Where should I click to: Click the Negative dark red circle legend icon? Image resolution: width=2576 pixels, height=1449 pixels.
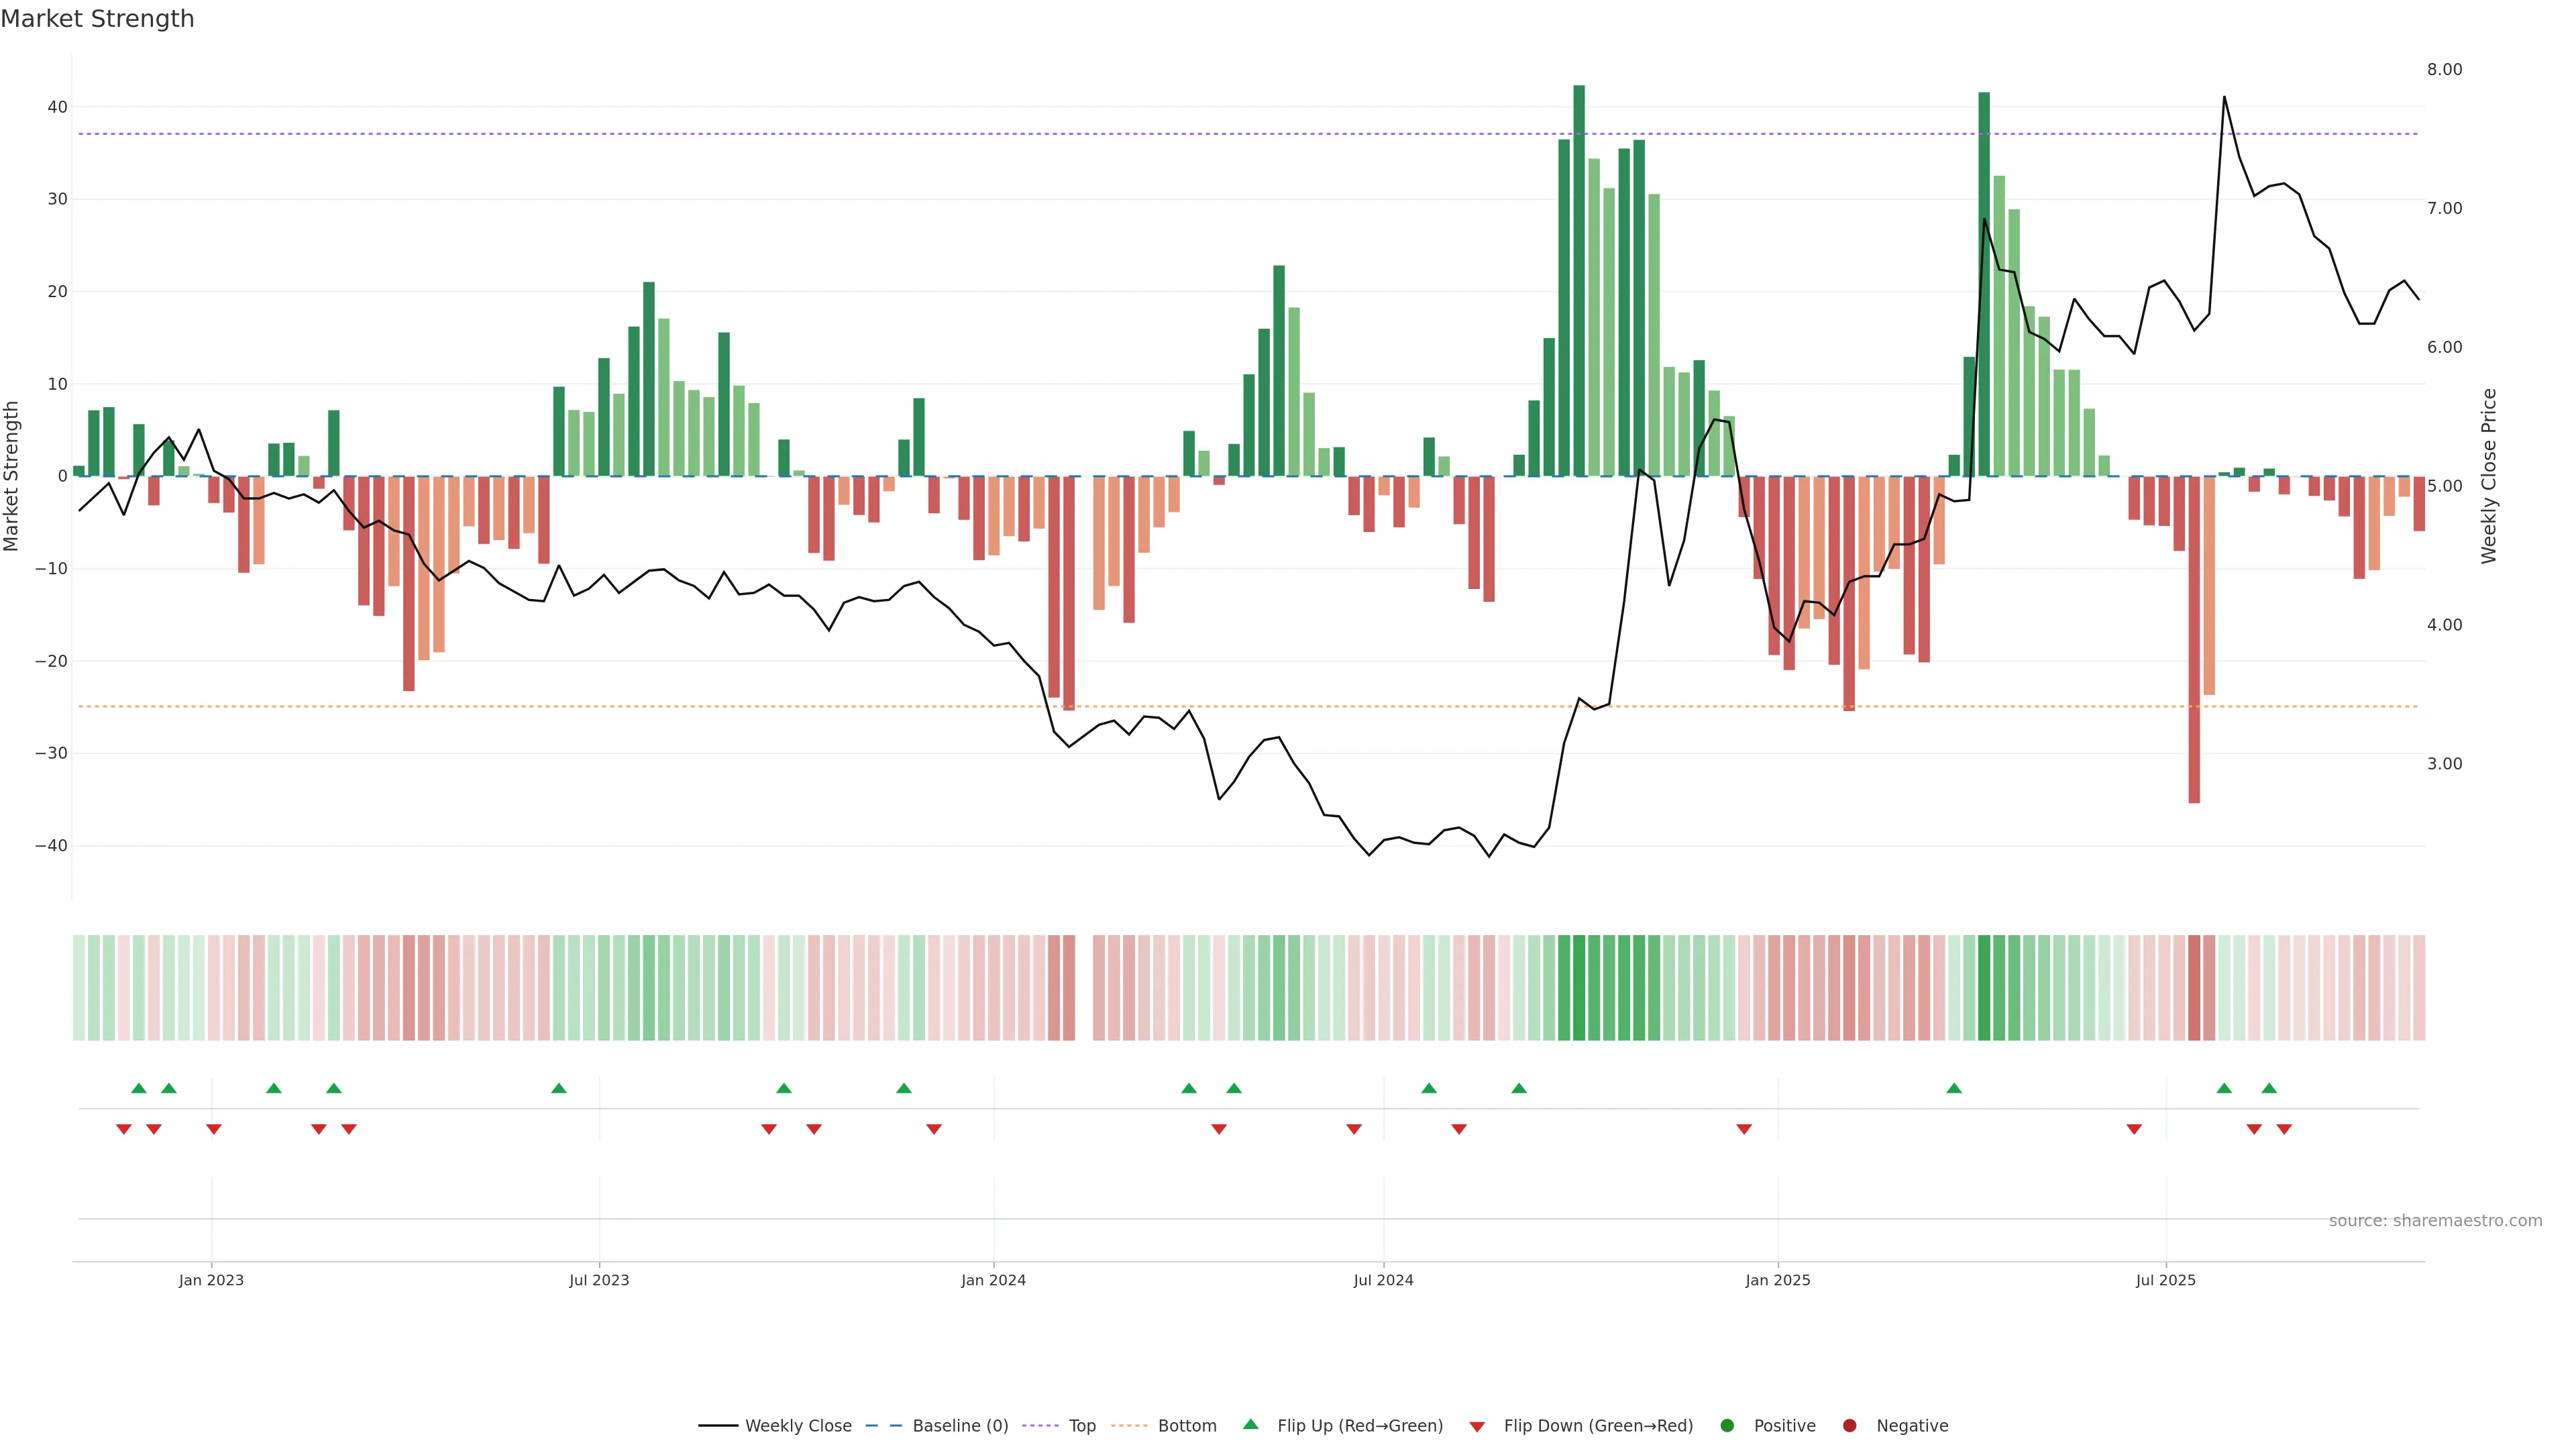pyautogui.click(x=1849, y=1426)
